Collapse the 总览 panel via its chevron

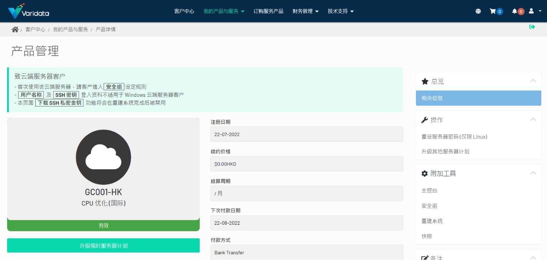coord(533,81)
